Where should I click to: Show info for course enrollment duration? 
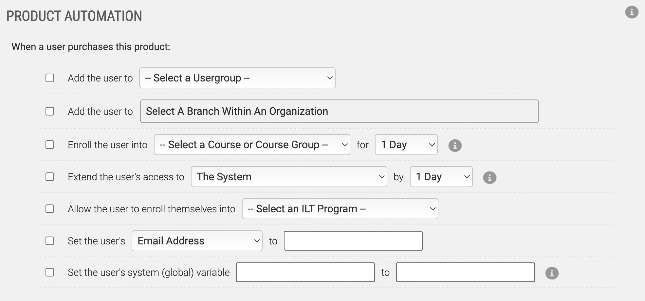click(x=455, y=145)
